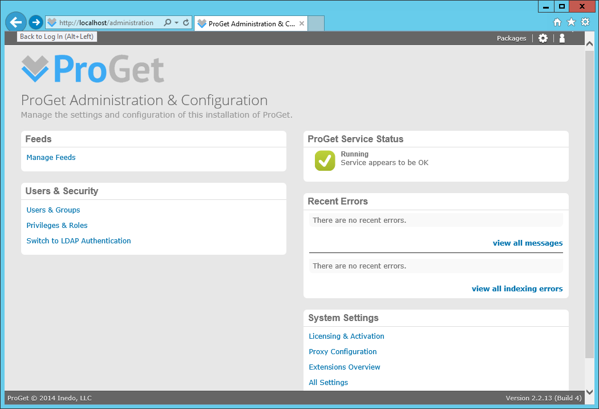This screenshot has width=599, height=409.
Task: Click the System Settings heading
Action: coord(343,318)
